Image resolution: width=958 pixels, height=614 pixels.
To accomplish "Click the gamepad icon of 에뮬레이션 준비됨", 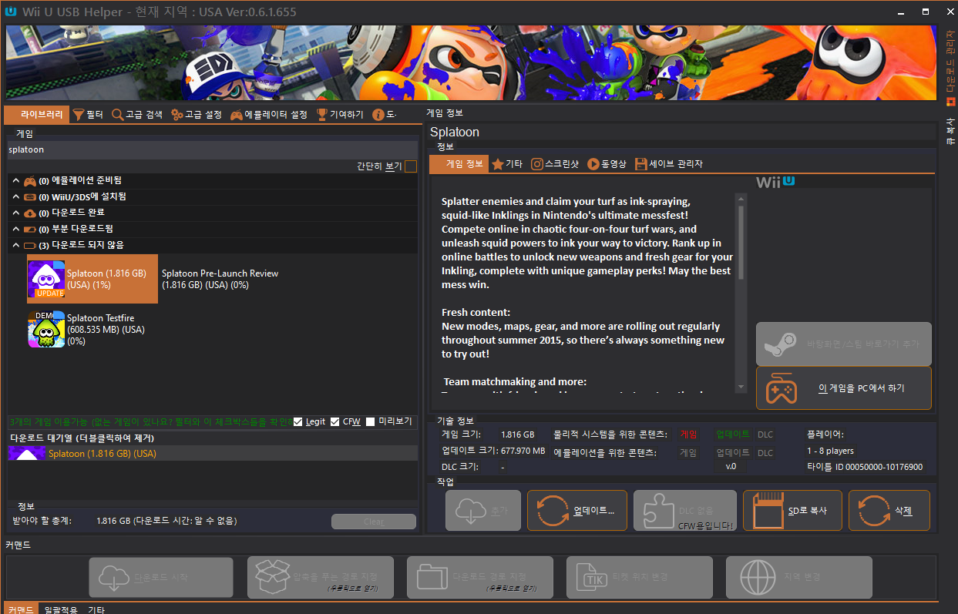I will [30, 180].
